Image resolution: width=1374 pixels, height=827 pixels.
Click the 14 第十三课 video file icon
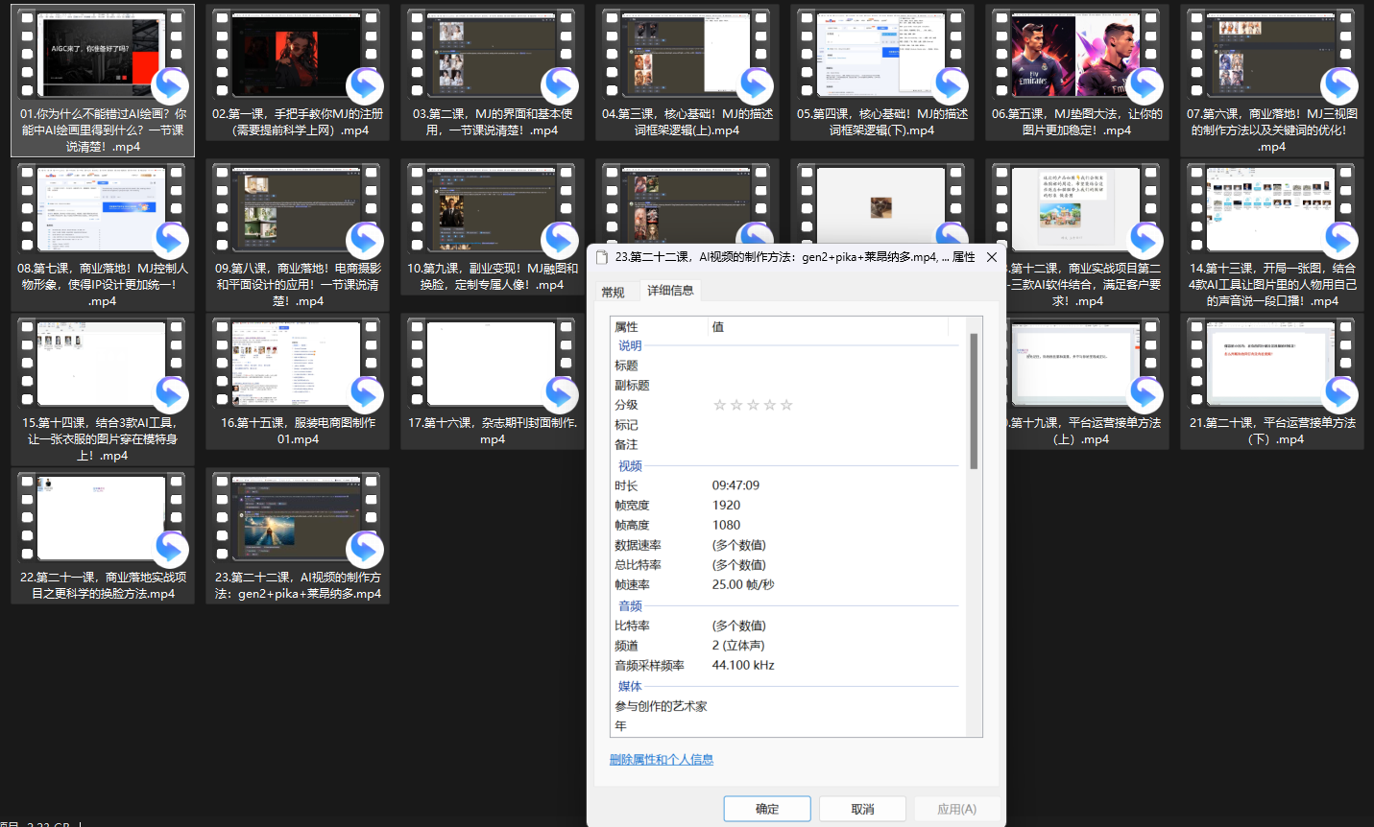coord(1271,210)
